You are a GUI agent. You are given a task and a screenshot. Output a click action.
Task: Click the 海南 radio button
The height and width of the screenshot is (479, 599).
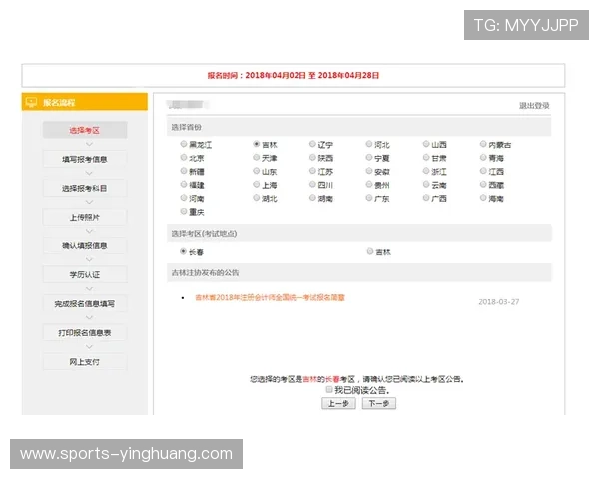pos(483,198)
